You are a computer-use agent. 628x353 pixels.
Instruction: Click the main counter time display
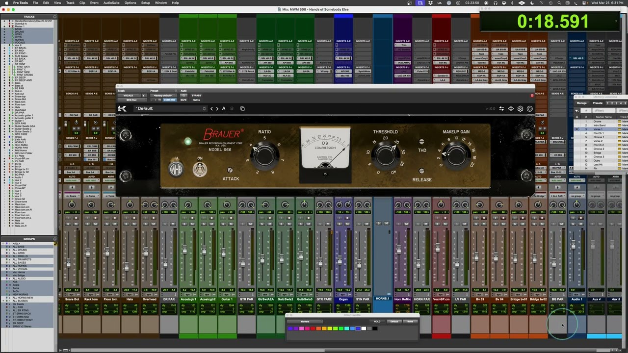click(x=553, y=22)
